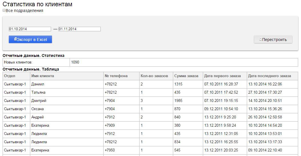
Task: Click the Отчетные данные. Статистика heading
Action: (33, 56)
